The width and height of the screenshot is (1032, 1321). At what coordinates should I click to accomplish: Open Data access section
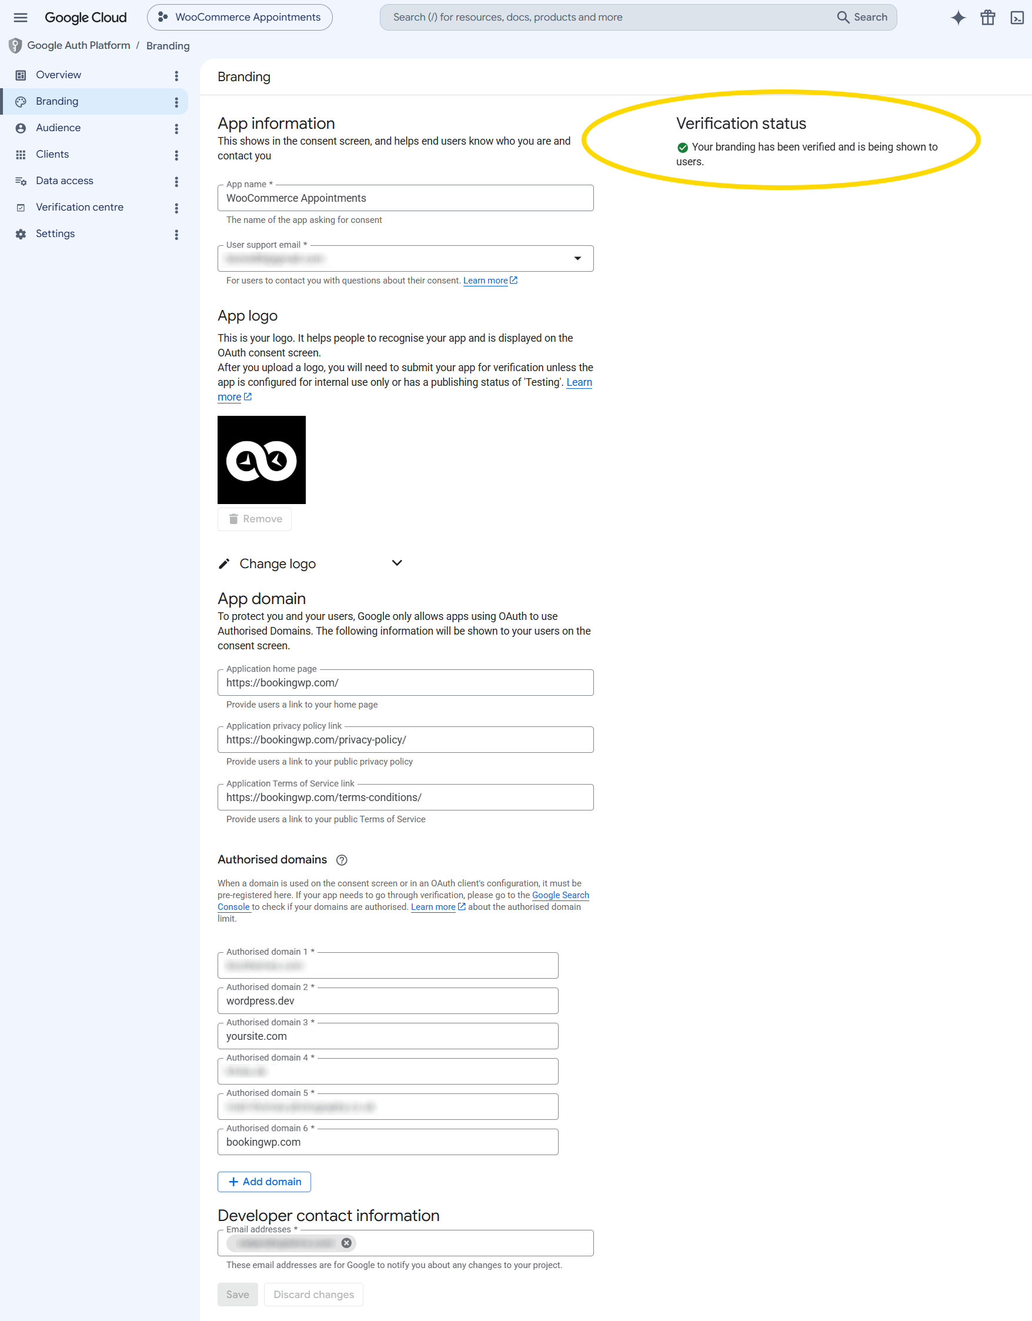pos(93,181)
